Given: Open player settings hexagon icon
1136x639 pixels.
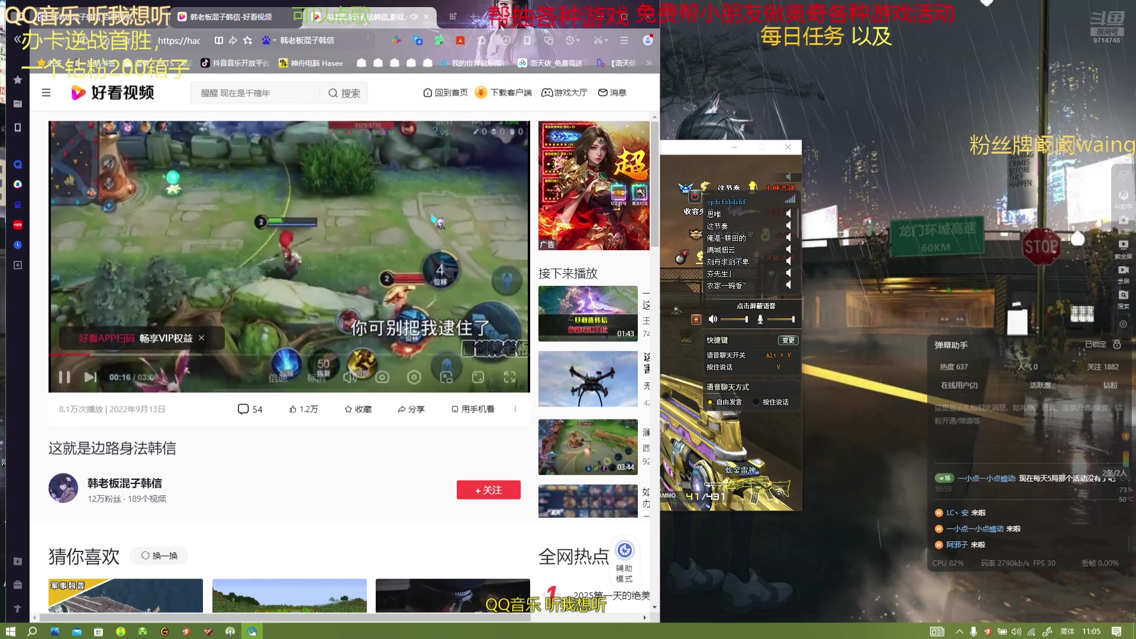Looking at the screenshot, I should click(x=414, y=377).
